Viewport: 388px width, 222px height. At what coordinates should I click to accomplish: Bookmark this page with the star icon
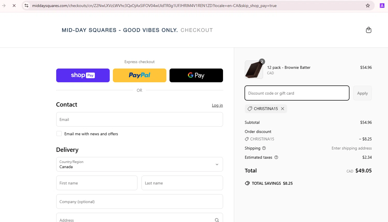click(368, 5)
